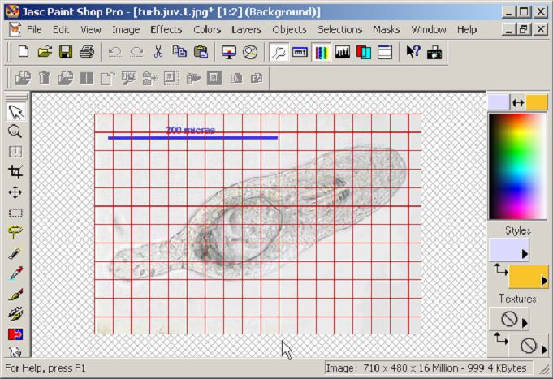Select the Magic Wand tool
Viewport: 553px width, 379px height.
[15, 253]
